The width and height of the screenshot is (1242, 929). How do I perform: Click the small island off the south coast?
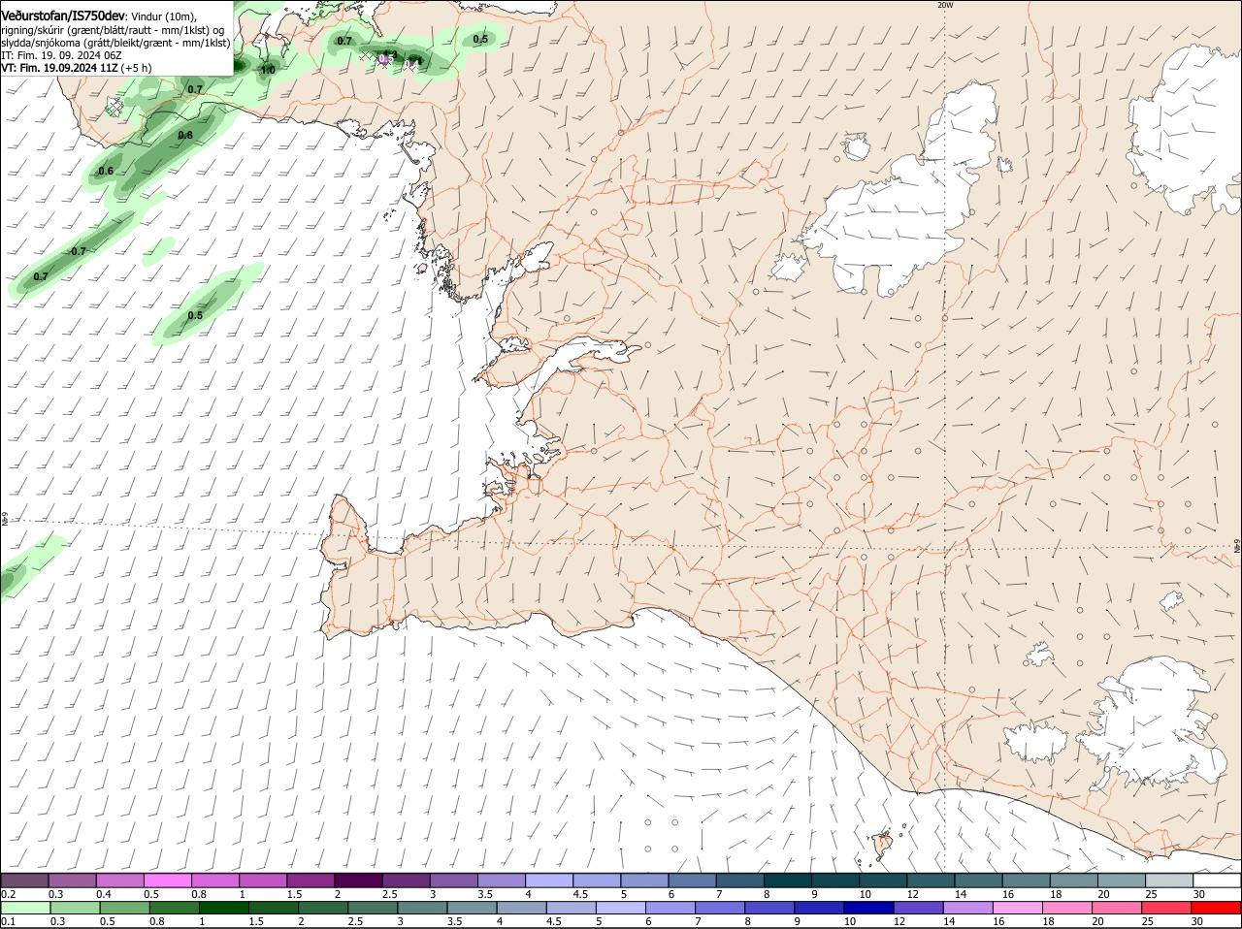[x=882, y=843]
